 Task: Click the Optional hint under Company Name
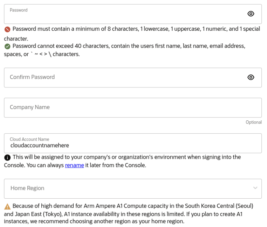tap(254, 122)
